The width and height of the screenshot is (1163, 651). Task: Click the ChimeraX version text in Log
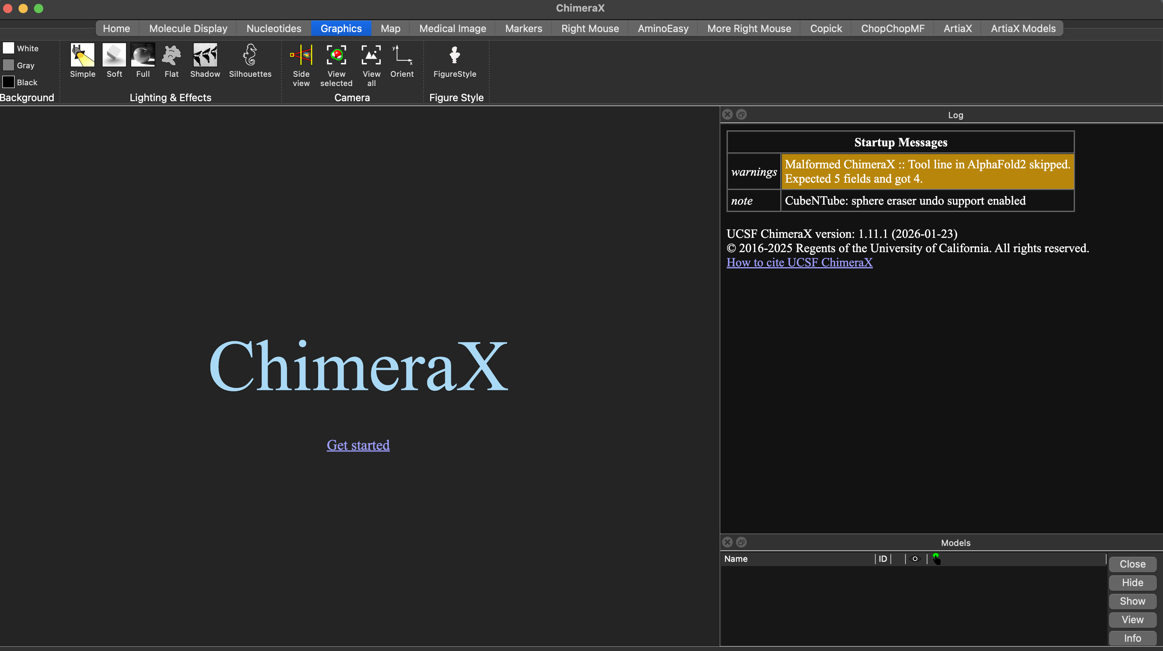[x=841, y=234]
